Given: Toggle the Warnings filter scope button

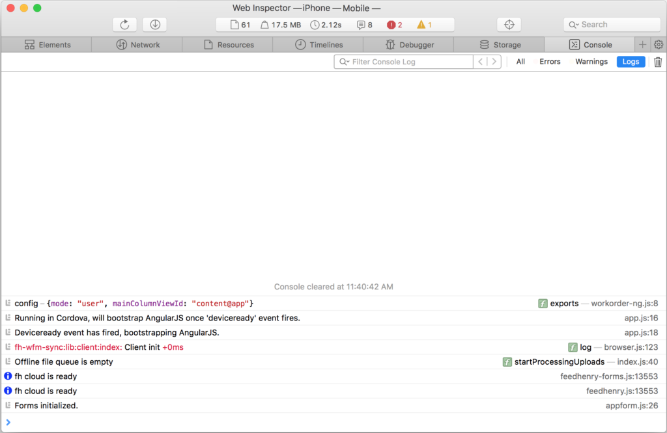Looking at the screenshot, I should [591, 62].
